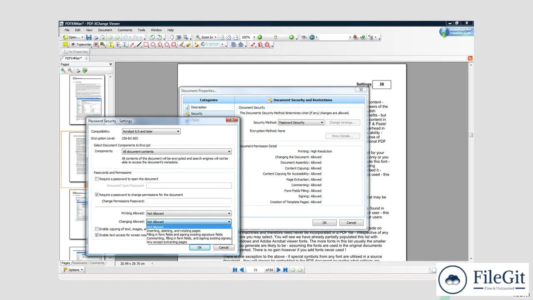Open the File menu
This screenshot has width=533, height=300.
pos(67,30)
